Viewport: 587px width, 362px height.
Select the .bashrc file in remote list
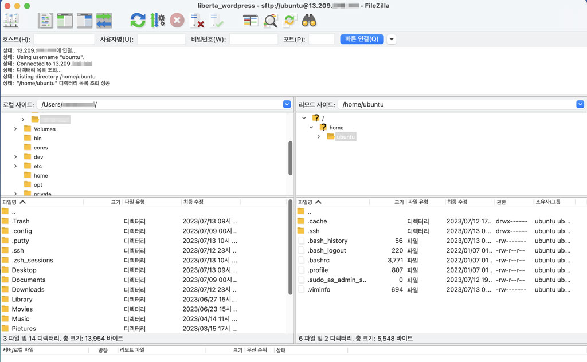(x=319, y=260)
